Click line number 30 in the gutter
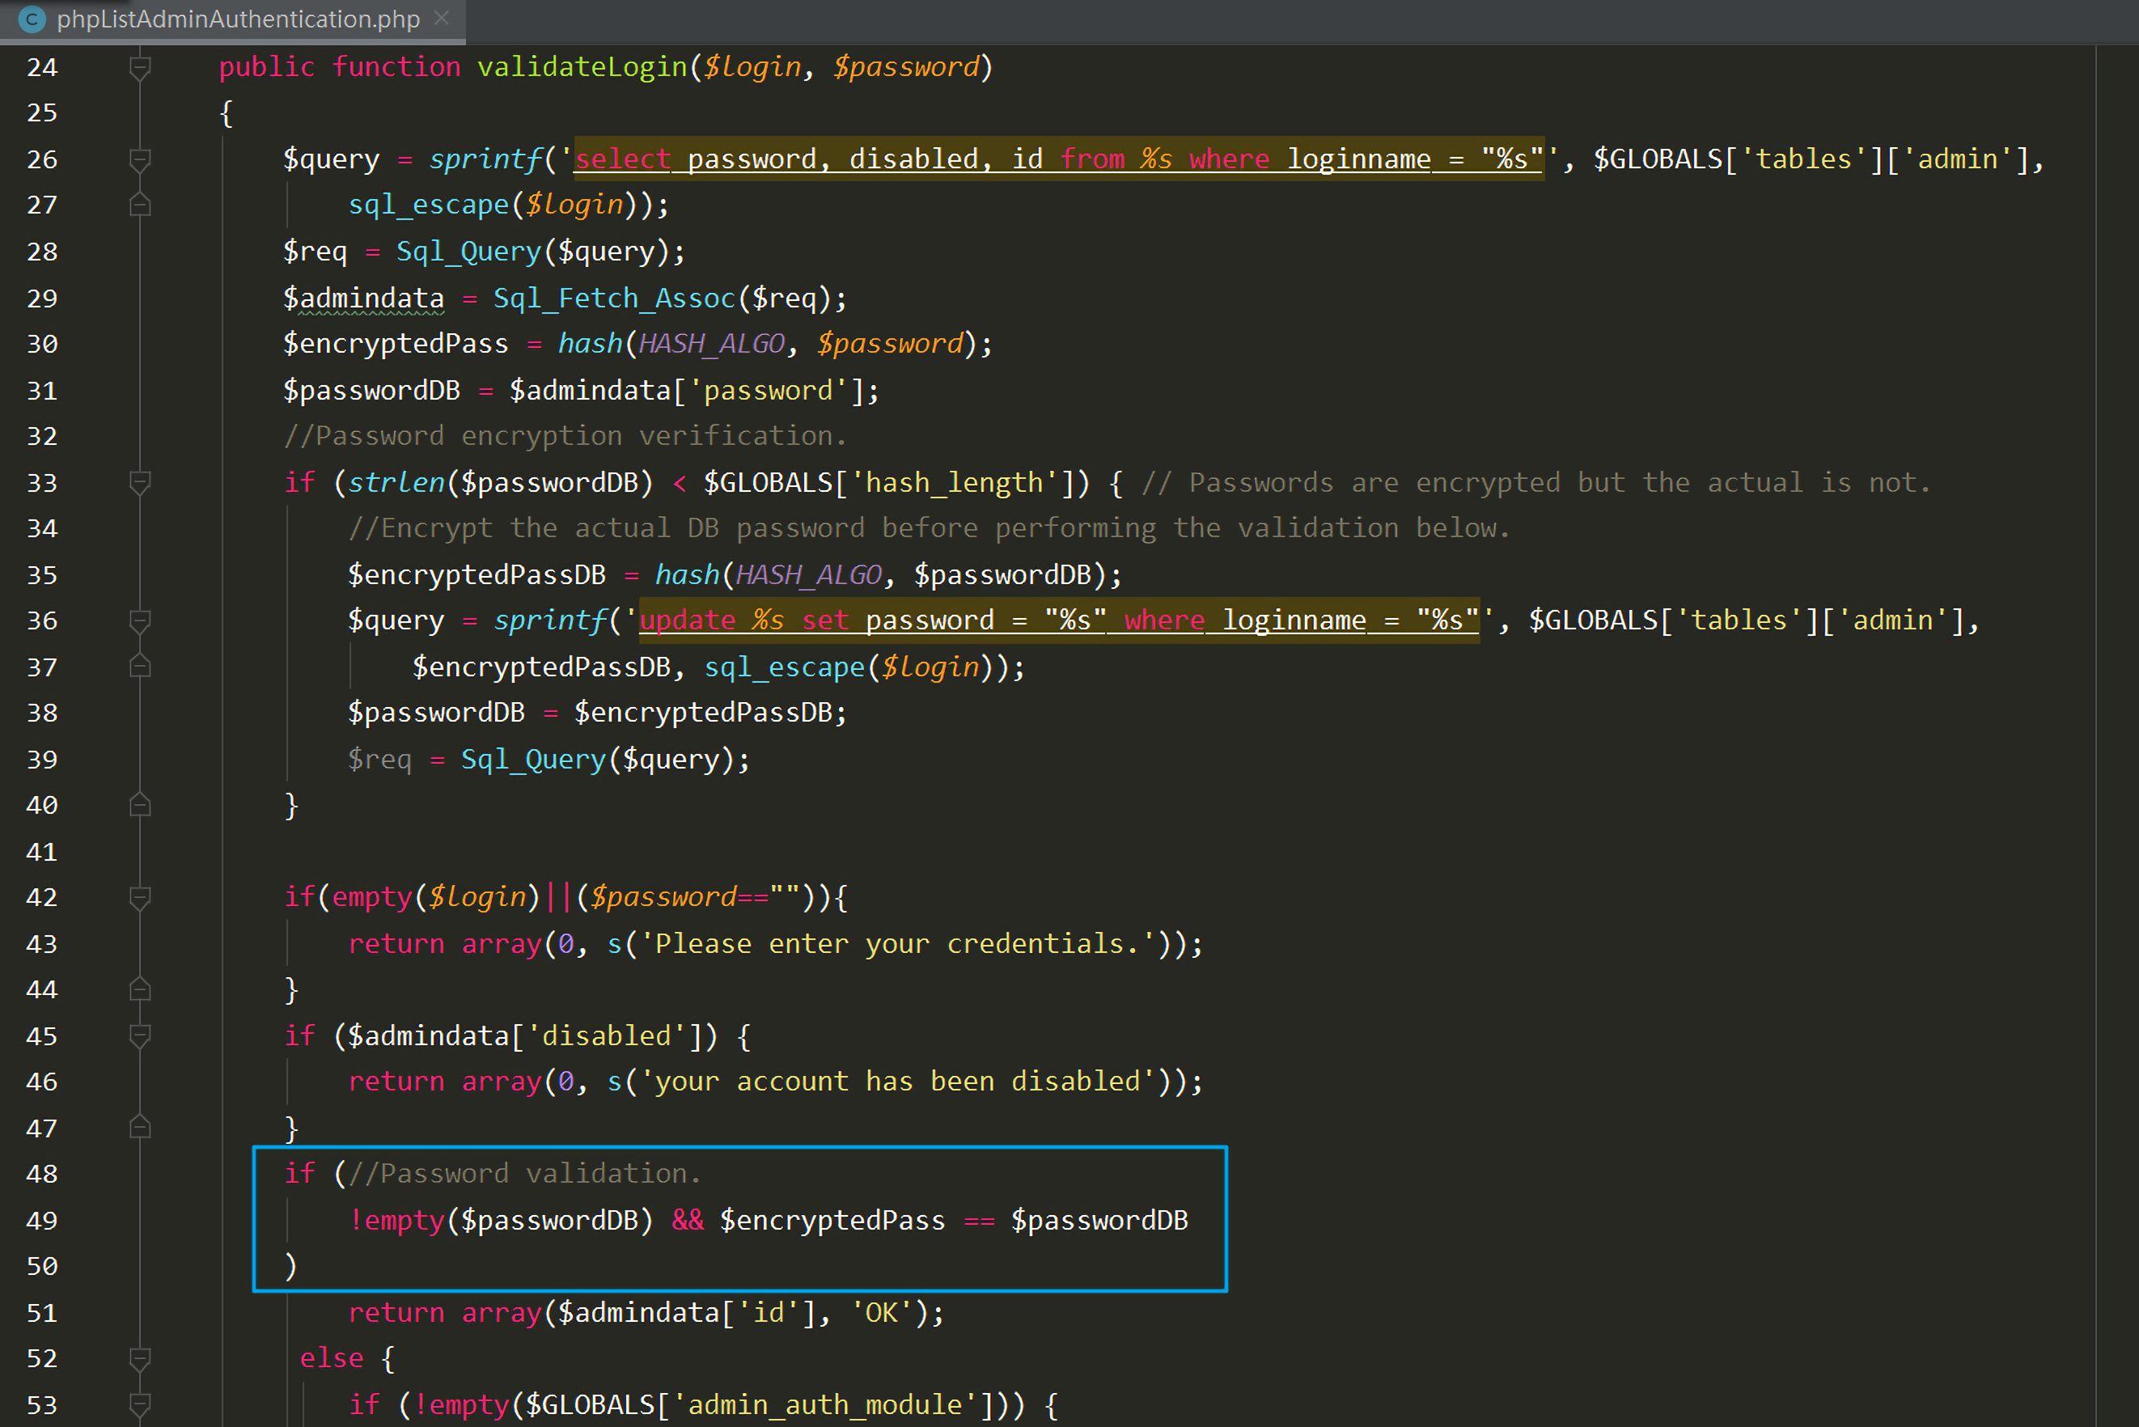2139x1427 pixels. click(x=42, y=344)
